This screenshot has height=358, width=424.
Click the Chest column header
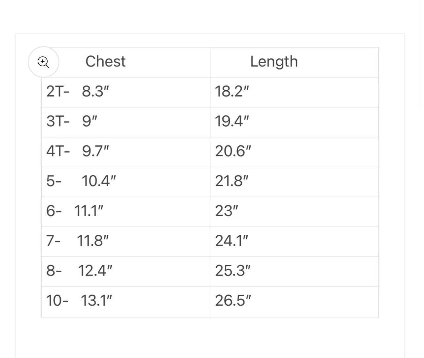[105, 62]
